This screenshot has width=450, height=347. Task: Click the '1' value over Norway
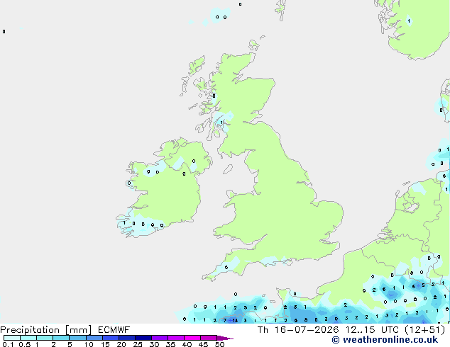coord(409,21)
